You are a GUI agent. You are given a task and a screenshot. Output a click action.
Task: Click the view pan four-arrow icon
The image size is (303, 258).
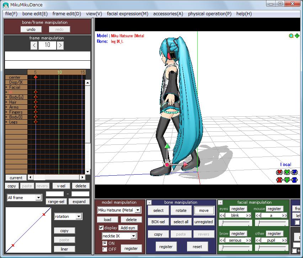[297, 36]
